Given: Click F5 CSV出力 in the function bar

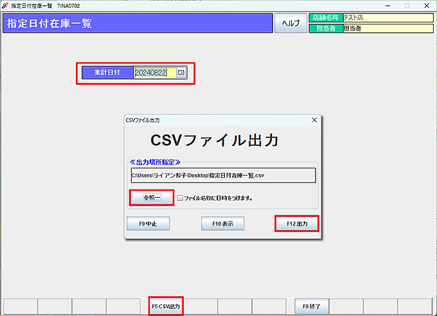Looking at the screenshot, I should pos(166,306).
